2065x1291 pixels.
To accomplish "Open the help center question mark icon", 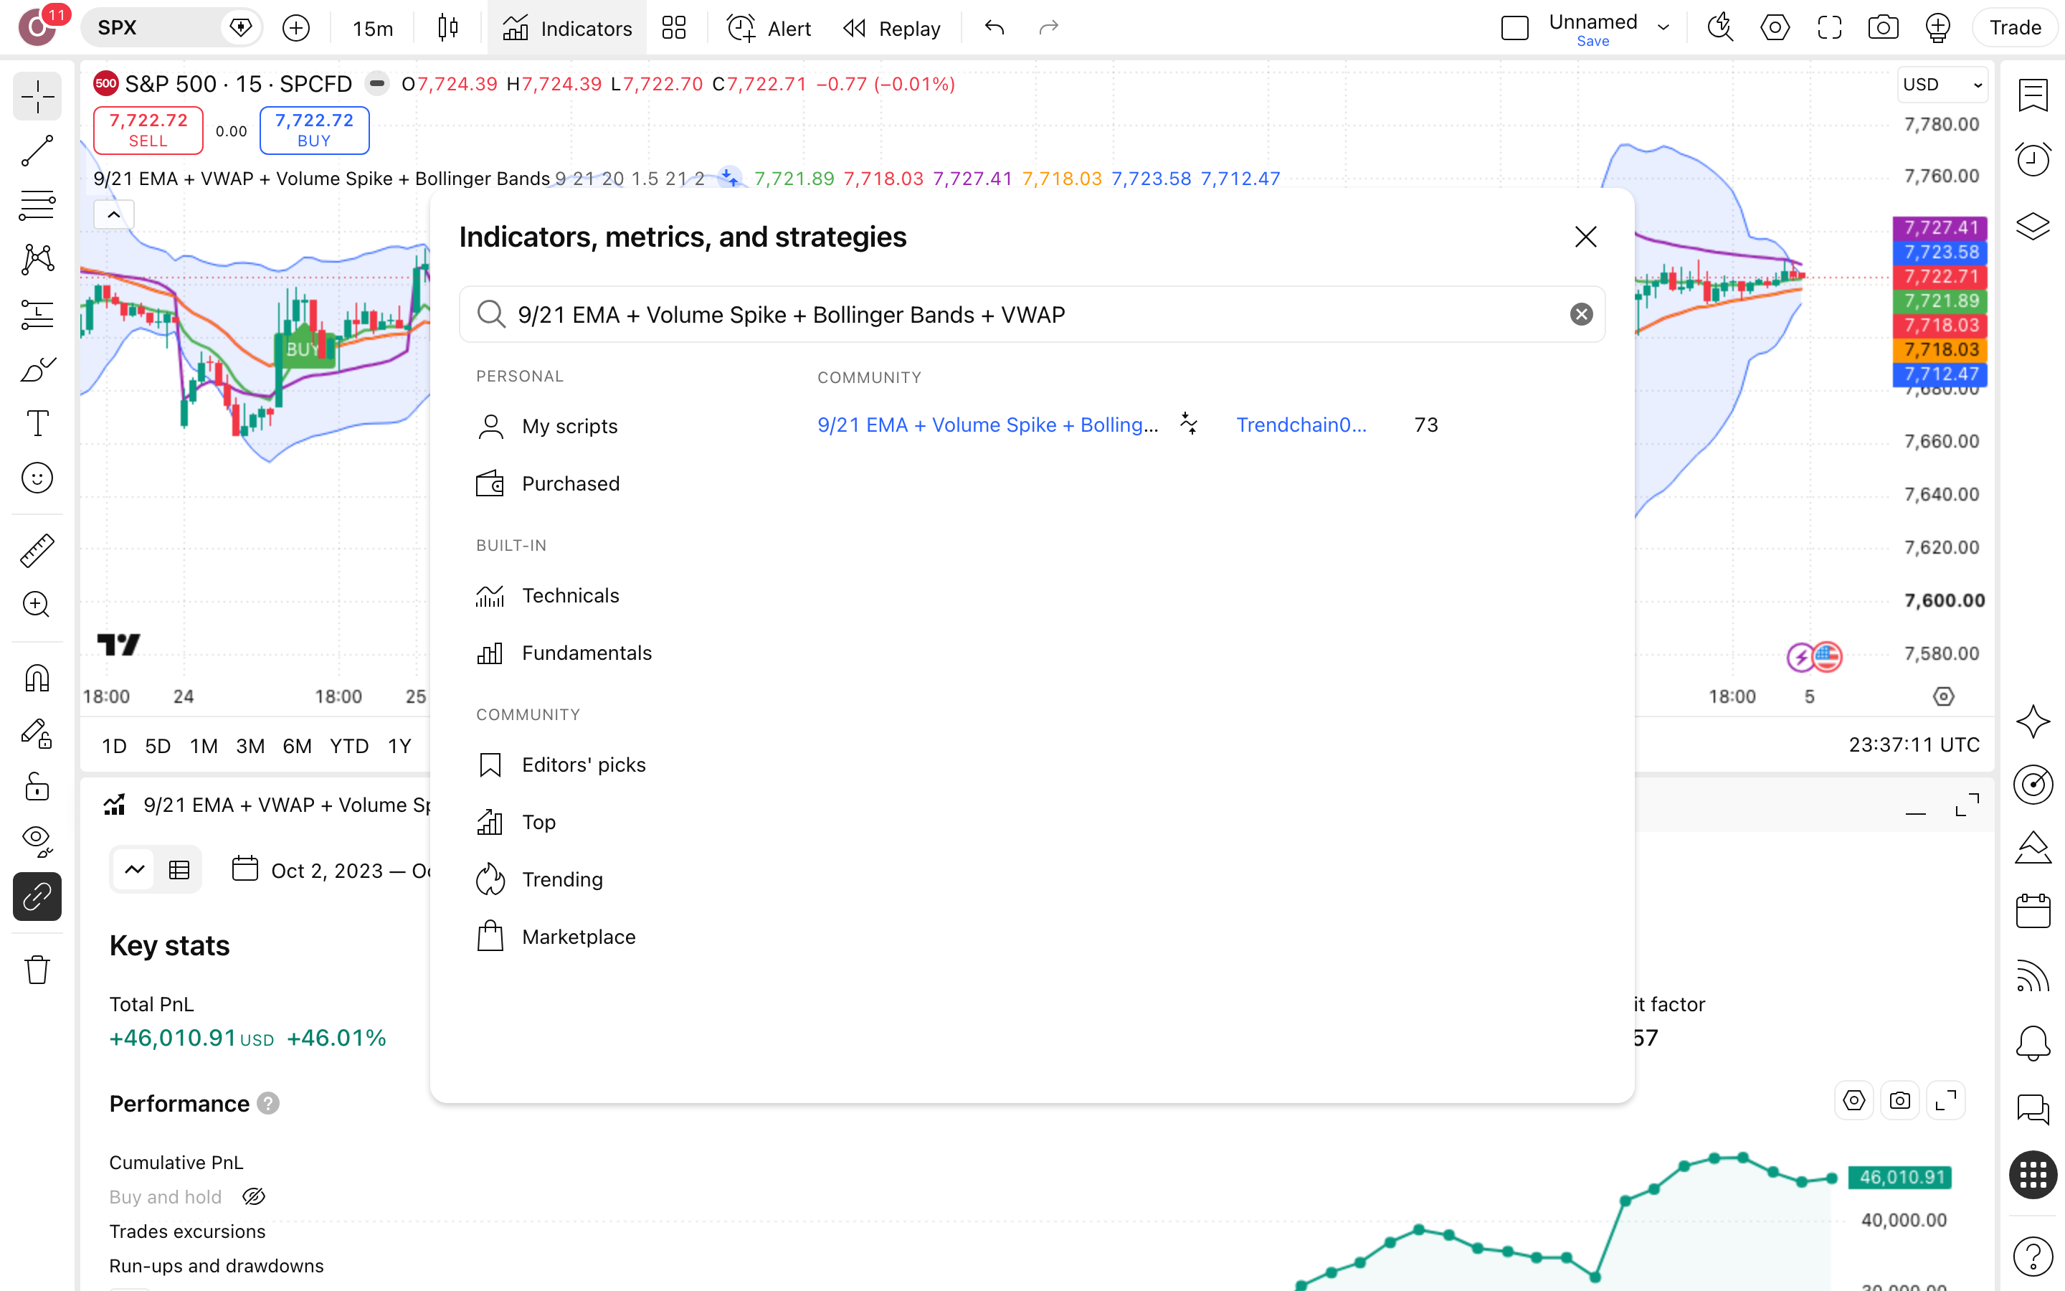I will click(2033, 1257).
